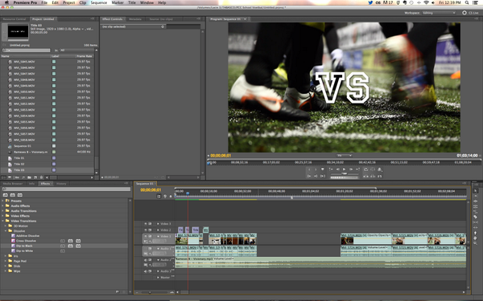This screenshot has width=483, height=301.
Task: Switch to the Media Browser tab
Action: click(x=13, y=184)
